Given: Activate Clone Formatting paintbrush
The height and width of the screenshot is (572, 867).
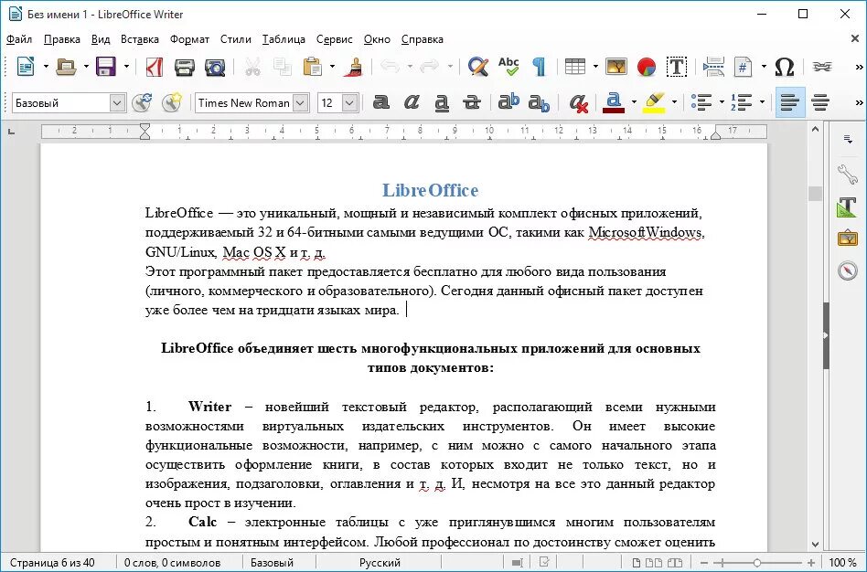Looking at the screenshot, I should pyautogui.click(x=352, y=67).
